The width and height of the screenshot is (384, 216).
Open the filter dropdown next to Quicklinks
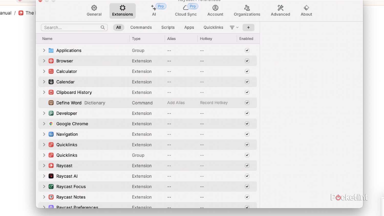tap(233, 27)
